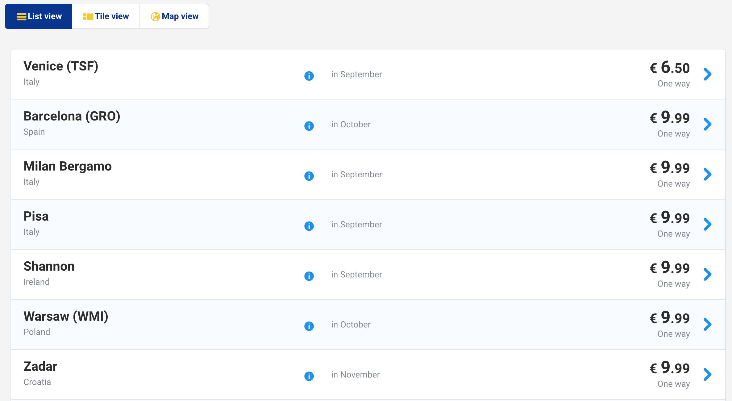Click the € 6.50 price for Venice
This screenshot has height=401, width=732.
coord(670,68)
